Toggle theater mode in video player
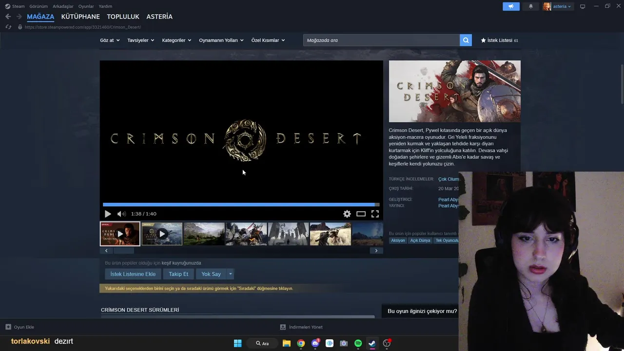624x351 pixels. [x=361, y=214]
